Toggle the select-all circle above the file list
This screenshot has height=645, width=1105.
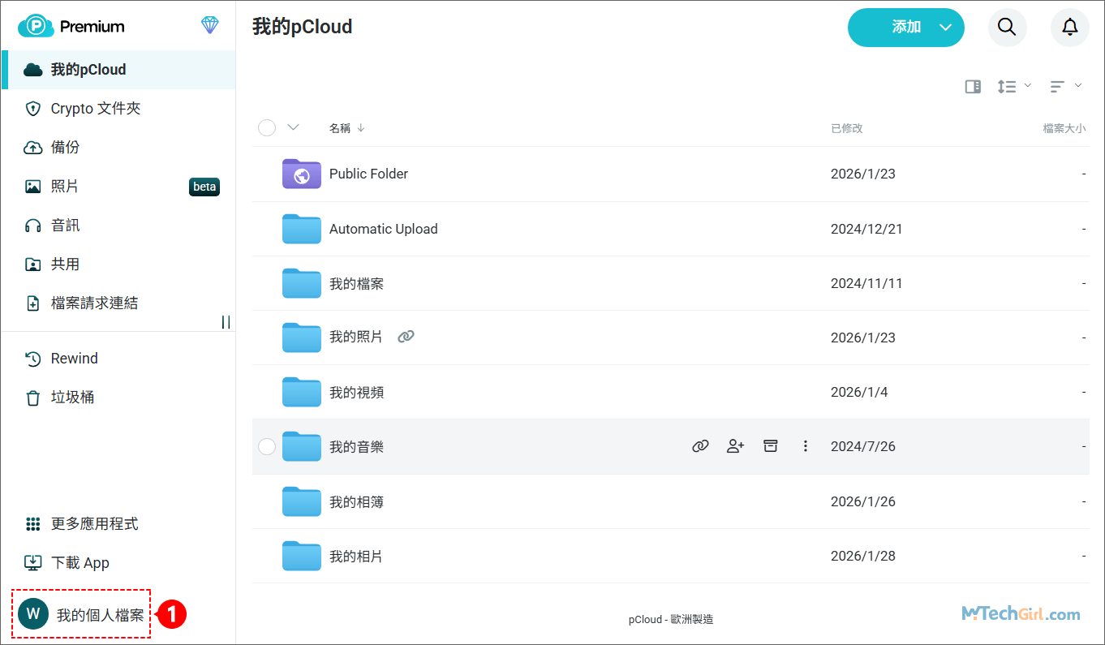coord(266,127)
